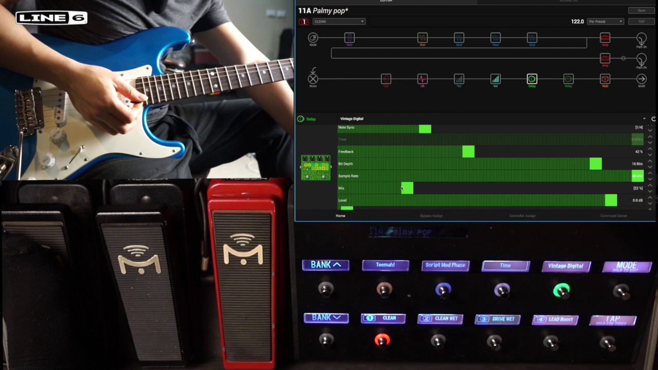
Task: Open the Per Preset tempo dropdown
Action: coord(606,22)
